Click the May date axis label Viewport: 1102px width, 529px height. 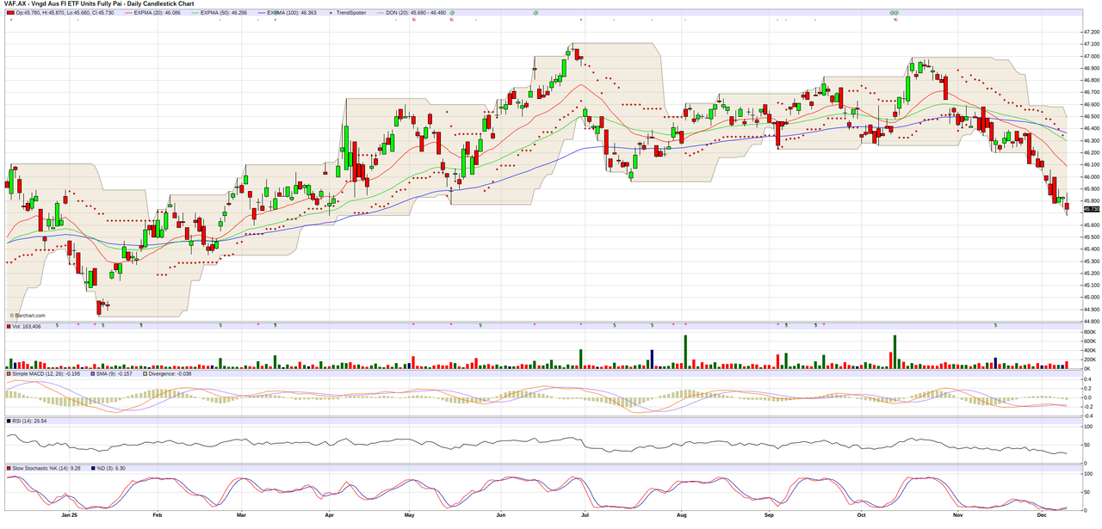click(410, 515)
